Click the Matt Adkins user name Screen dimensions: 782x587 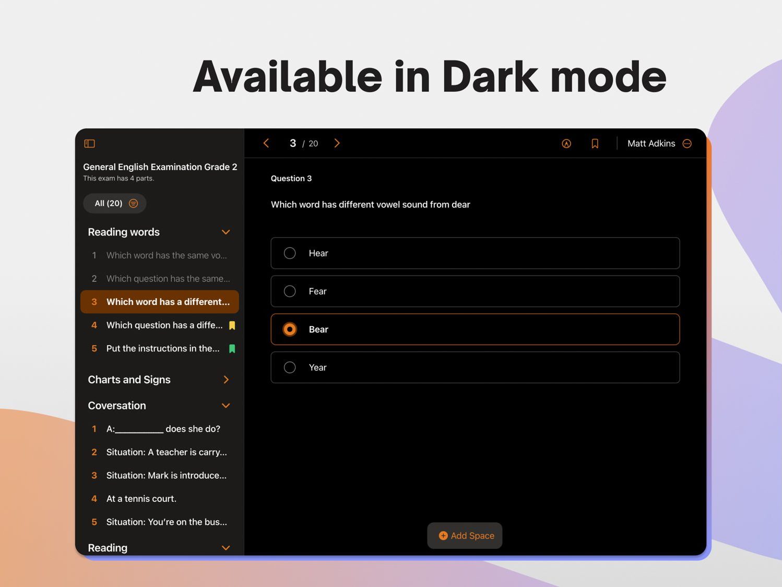point(651,144)
